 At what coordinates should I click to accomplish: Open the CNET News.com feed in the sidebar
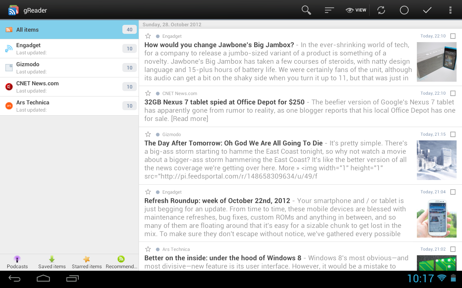pos(69,87)
